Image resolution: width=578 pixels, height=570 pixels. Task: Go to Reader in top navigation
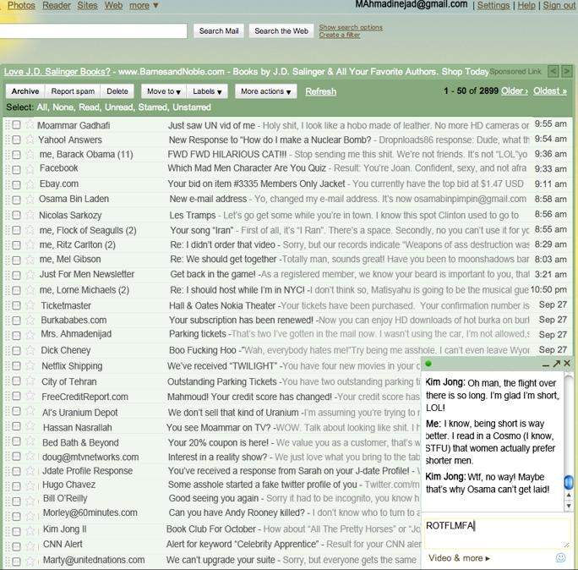57,5
